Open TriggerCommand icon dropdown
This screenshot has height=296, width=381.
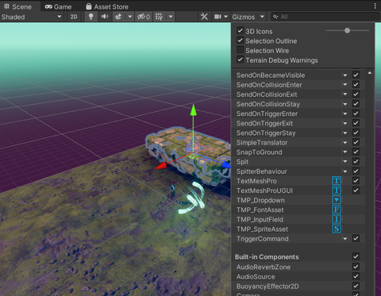[345, 239]
